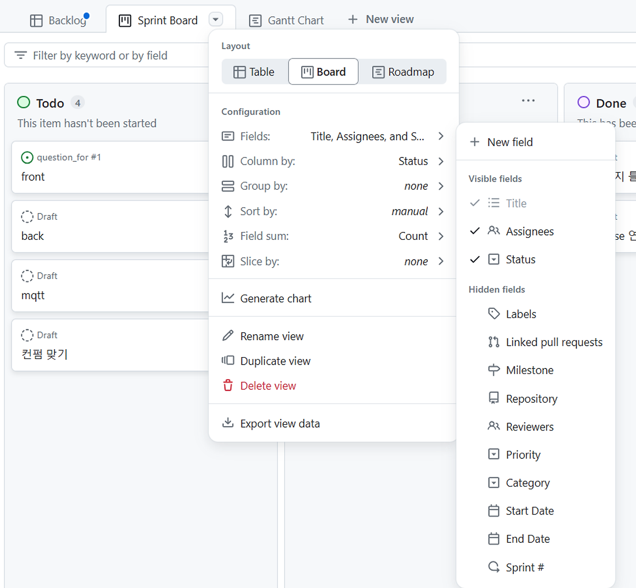Expand the Column by chevron
Image resolution: width=636 pixels, height=588 pixels.
[441, 161]
